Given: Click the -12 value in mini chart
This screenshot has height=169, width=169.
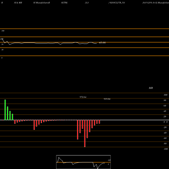Looking at the screenshot, I should click(x=109, y=160).
